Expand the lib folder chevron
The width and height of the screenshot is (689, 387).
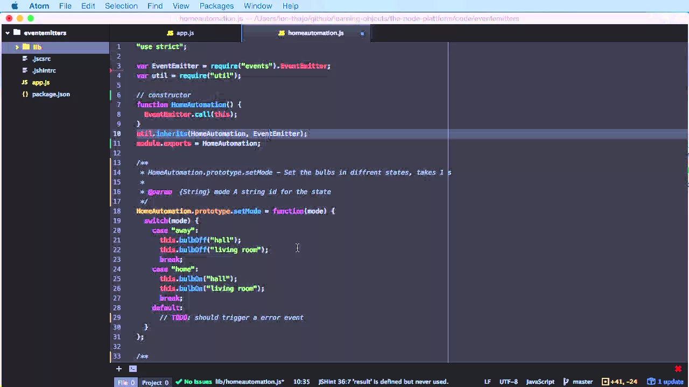click(x=17, y=47)
